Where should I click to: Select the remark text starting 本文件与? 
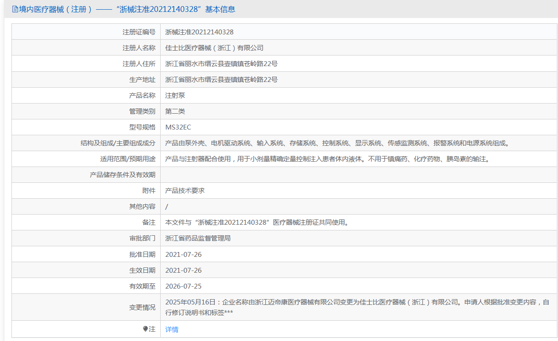point(257,222)
